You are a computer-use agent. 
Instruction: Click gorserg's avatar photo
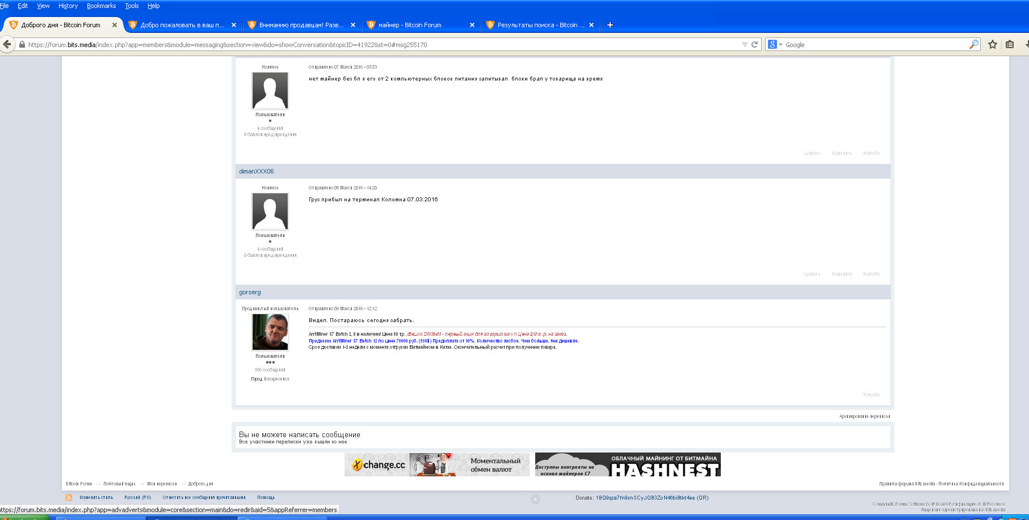(x=270, y=332)
